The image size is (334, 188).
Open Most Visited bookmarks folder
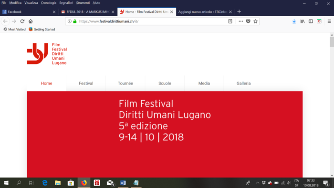pyautogui.click(x=14, y=30)
